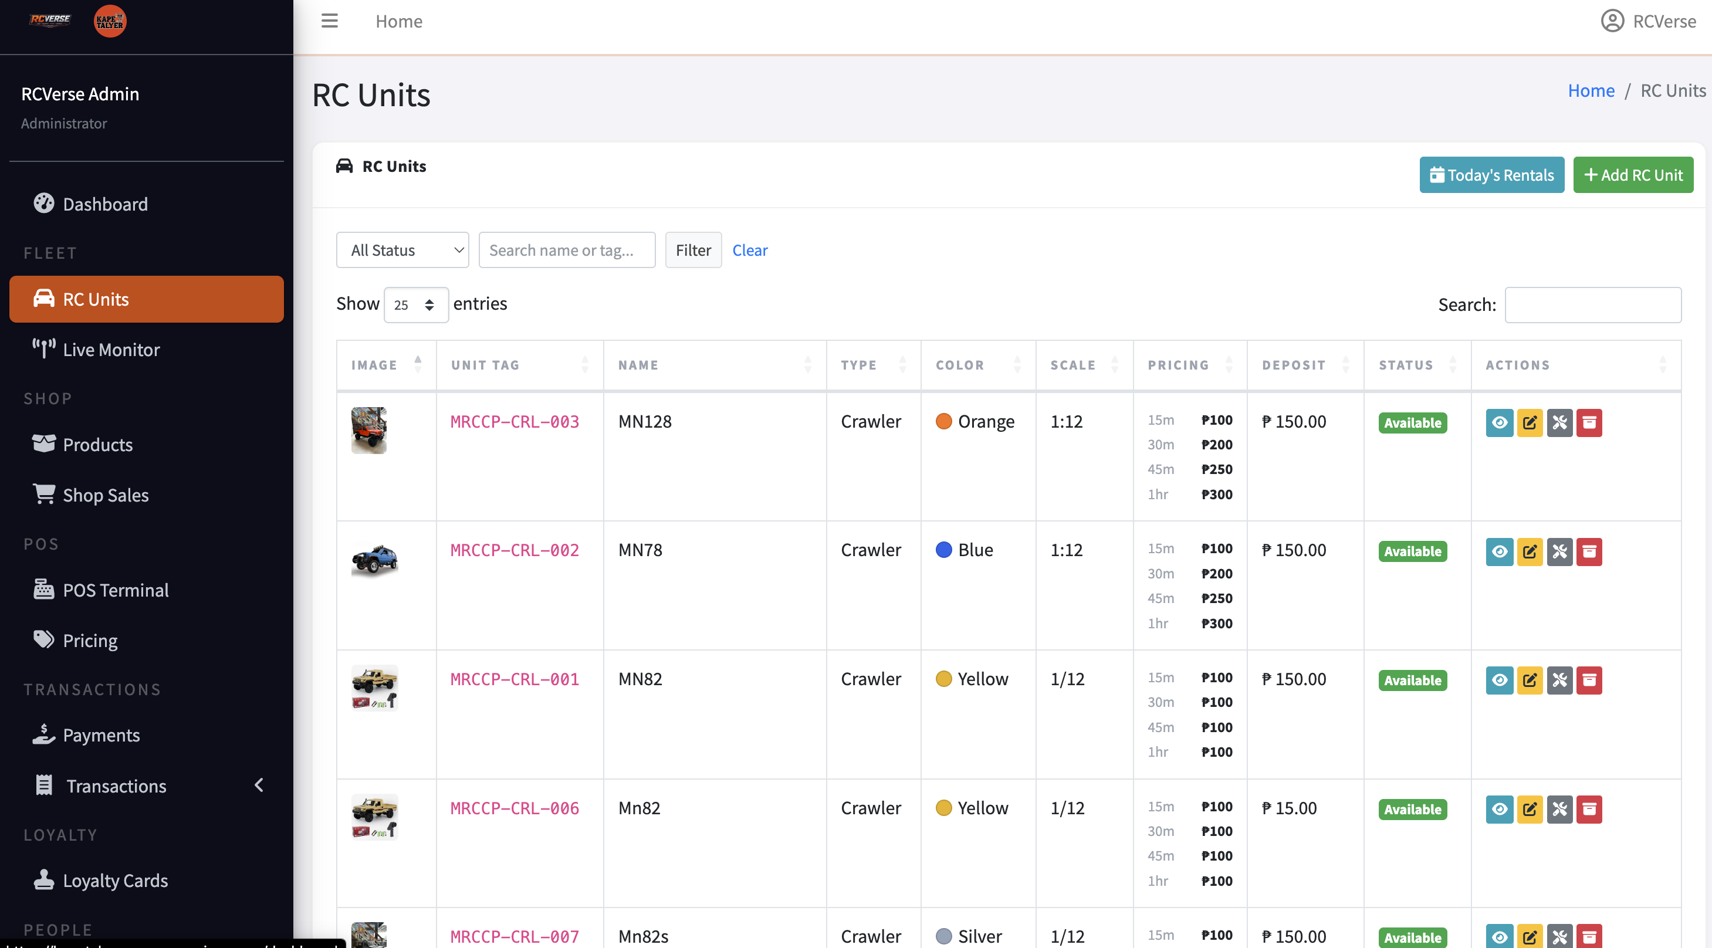Viewport: 1712px width, 948px height.
Task: Apply the Filter button
Action: pyautogui.click(x=693, y=250)
